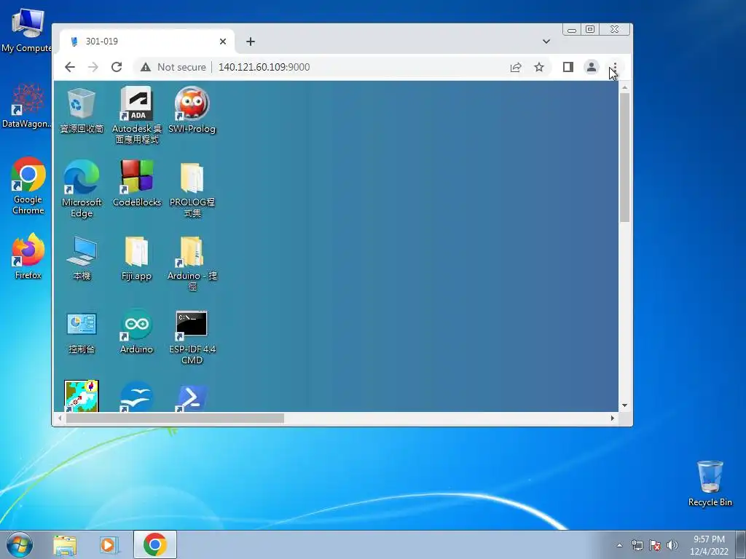This screenshot has height=559, width=746.
Task: Minimize the Chrome window
Action: (x=572, y=29)
